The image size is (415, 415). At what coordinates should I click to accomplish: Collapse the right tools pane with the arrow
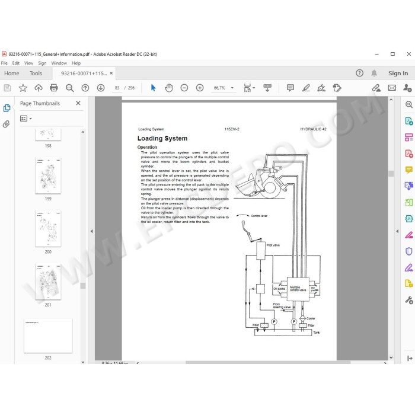(397, 231)
